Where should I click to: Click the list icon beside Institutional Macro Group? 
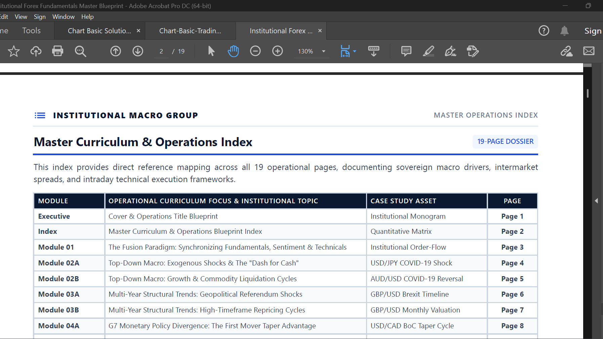(40, 116)
